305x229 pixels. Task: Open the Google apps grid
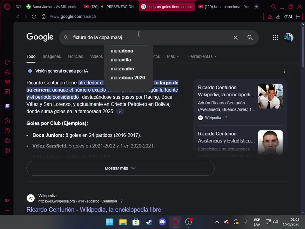coord(275,38)
